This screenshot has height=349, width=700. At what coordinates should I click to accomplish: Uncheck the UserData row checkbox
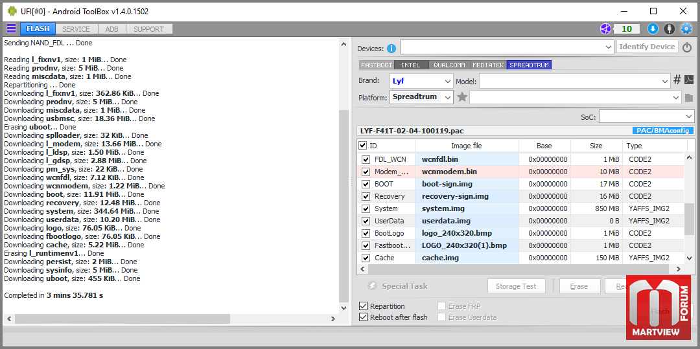pyautogui.click(x=366, y=221)
